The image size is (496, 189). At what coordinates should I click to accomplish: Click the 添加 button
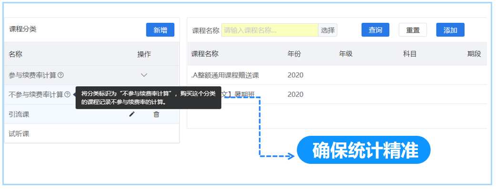[450, 30]
